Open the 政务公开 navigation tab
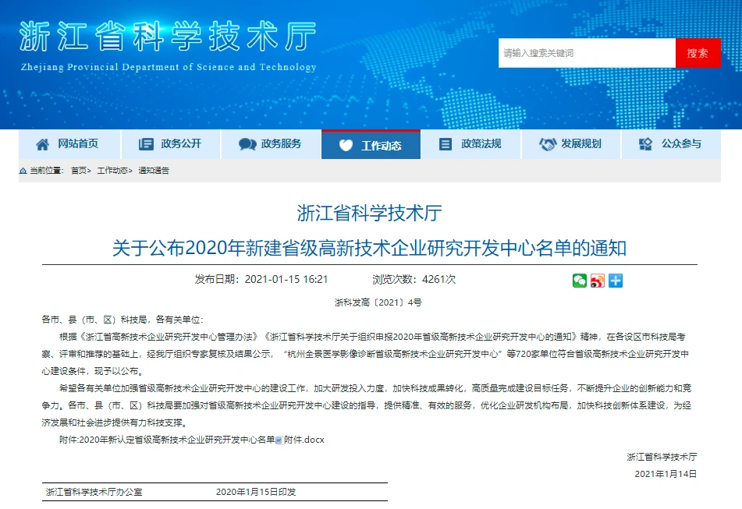This screenshot has height=509, width=742. click(x=181, y=144)
